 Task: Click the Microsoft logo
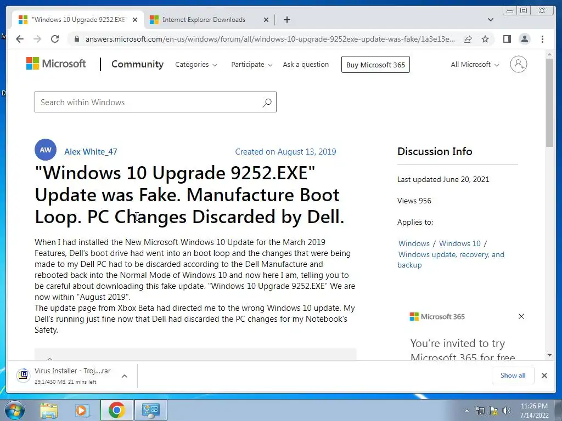(x=56, y=64)
